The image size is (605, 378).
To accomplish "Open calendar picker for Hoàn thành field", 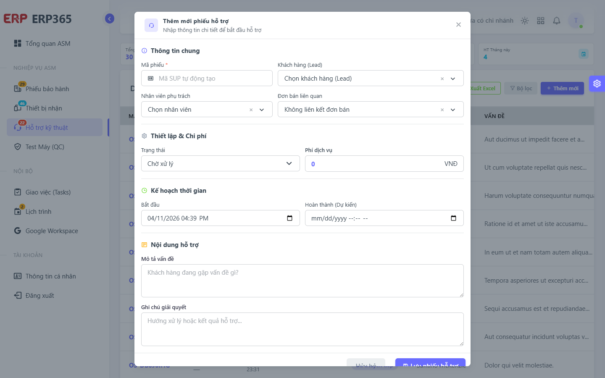I will click(x=453, y=218).
